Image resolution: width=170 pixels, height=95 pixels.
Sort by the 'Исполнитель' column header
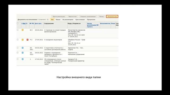click(x=105, y=23)
